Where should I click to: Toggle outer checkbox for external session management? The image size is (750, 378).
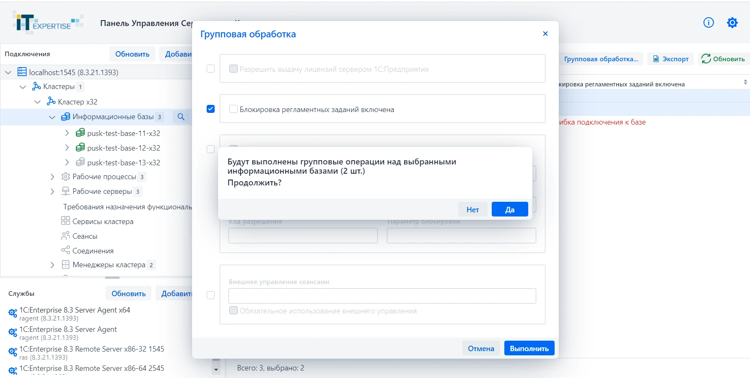coord(211,295)
